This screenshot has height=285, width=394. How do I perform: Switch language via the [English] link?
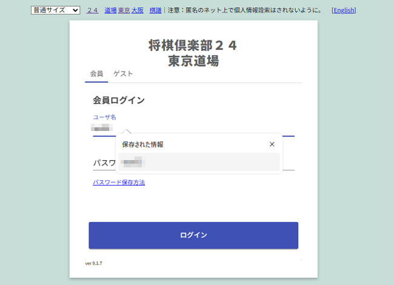(x=344, y=10)
